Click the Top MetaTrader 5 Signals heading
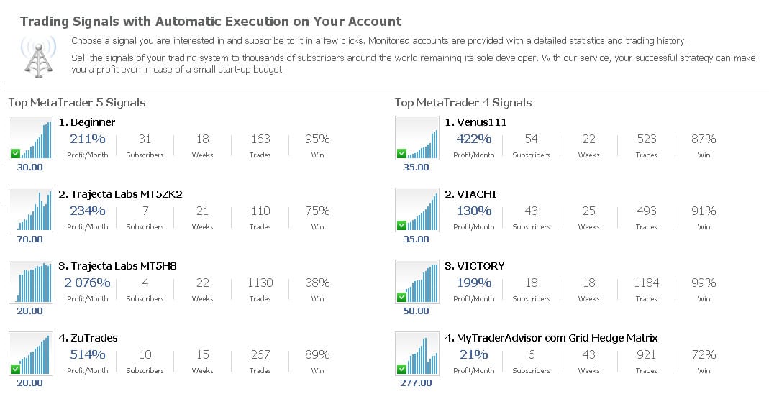Viewport: 769px width, 394px height. (77, 102)
